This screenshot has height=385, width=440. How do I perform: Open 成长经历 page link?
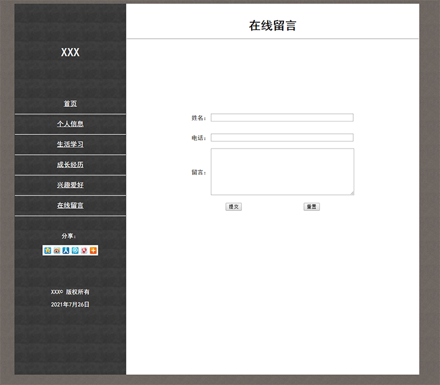click(70, 164)
